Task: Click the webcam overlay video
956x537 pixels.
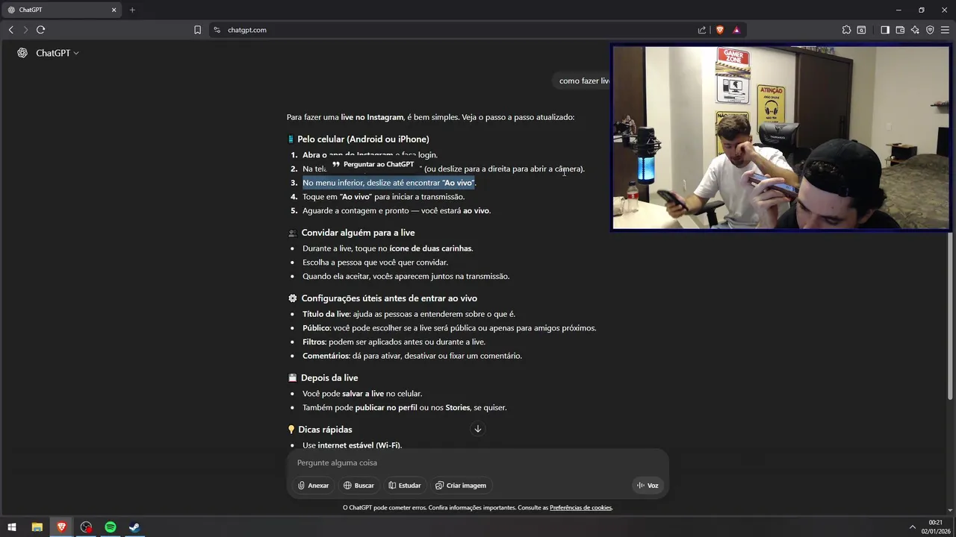Action: [x=780, y=138]
